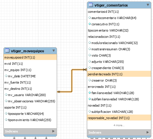Click diamond icon beside subtipificacion
This screenshot has height=139, width=153.
click(89, 111)
